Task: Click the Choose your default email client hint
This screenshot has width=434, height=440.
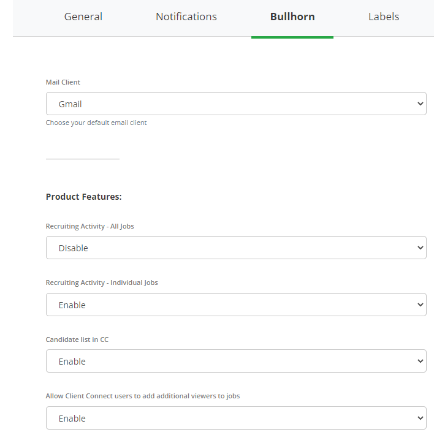Action: pos(96,123)
